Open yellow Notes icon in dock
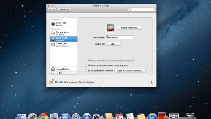Viewport: 211px width, 119px height. pyautogui.click(x=141, y=116)
